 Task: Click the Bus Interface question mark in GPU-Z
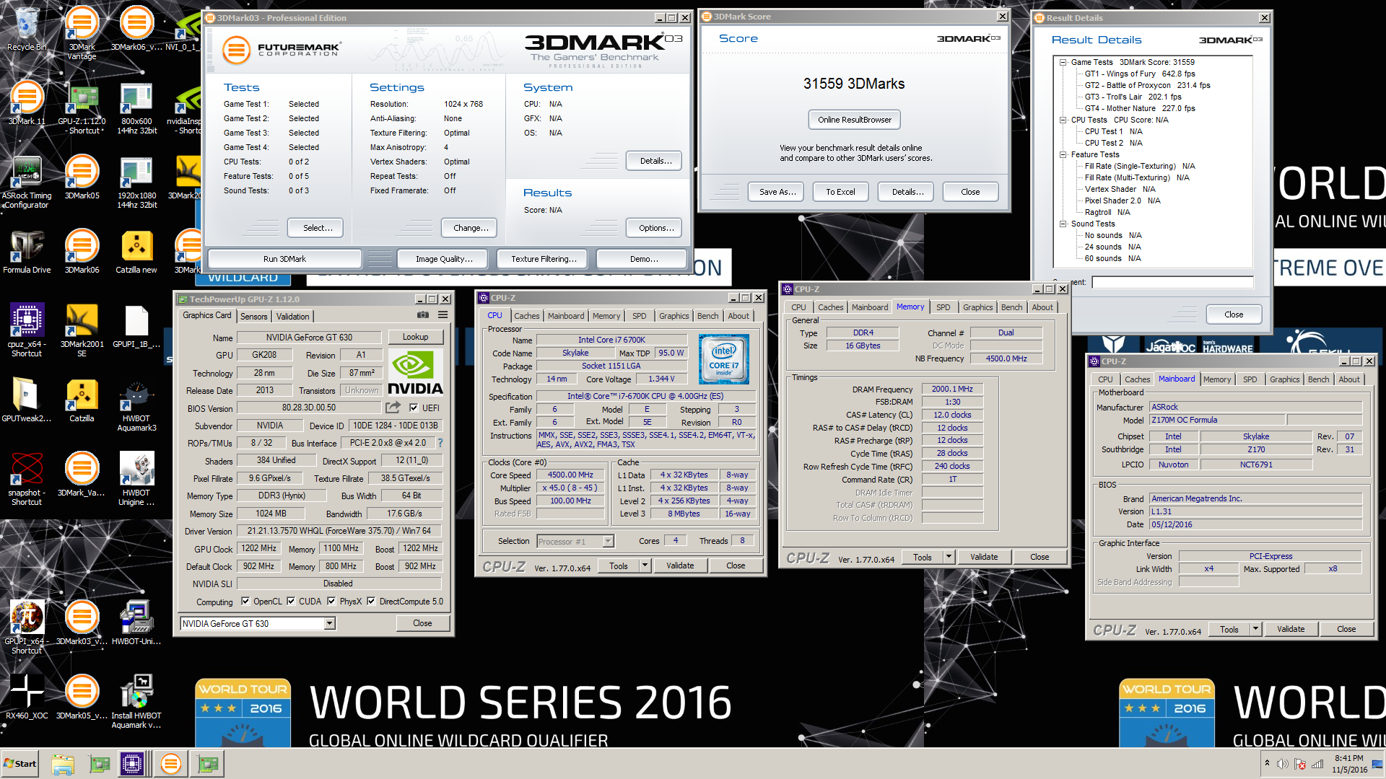(x=440, y=443)
